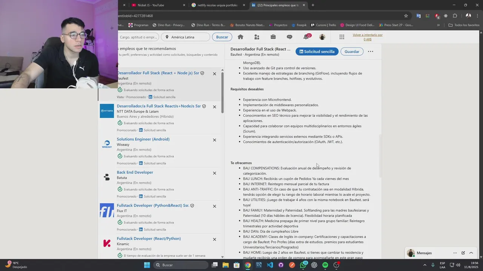This screenshot has width=483, height=271.
Task: Open the Back End Developer job title
Action: click(135, 172)
